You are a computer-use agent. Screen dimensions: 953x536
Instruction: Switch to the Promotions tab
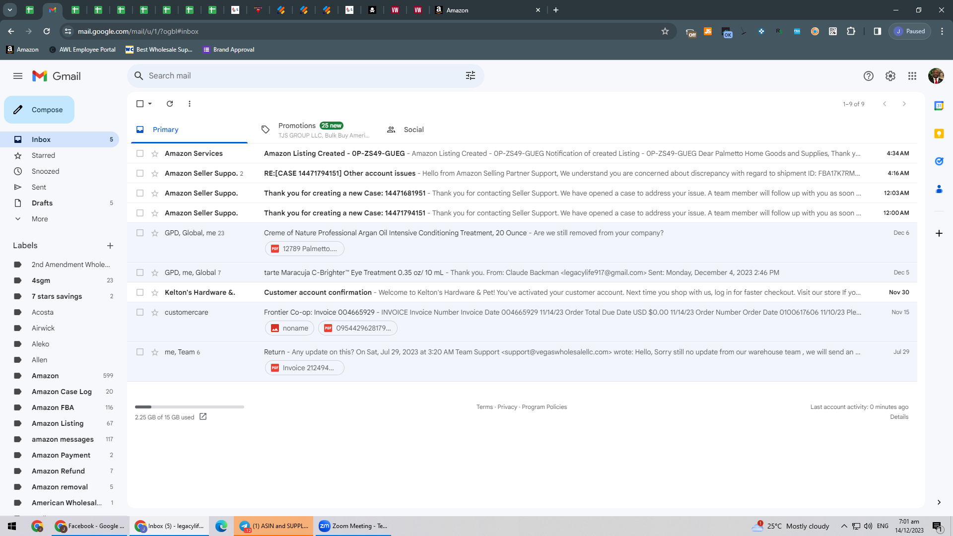(316, 130)
